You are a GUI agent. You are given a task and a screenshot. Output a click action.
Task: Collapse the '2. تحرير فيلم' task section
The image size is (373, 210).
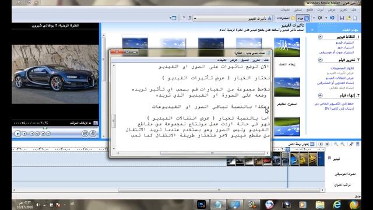[320, 60]
